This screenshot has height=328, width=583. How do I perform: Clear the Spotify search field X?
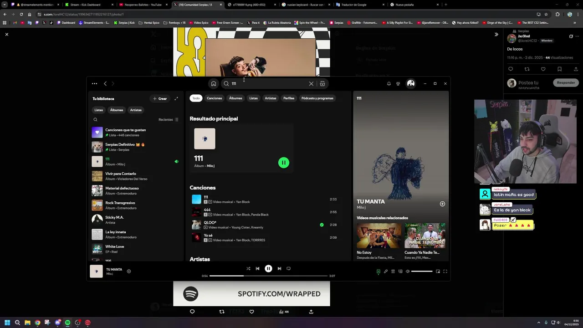pos(311,83)
